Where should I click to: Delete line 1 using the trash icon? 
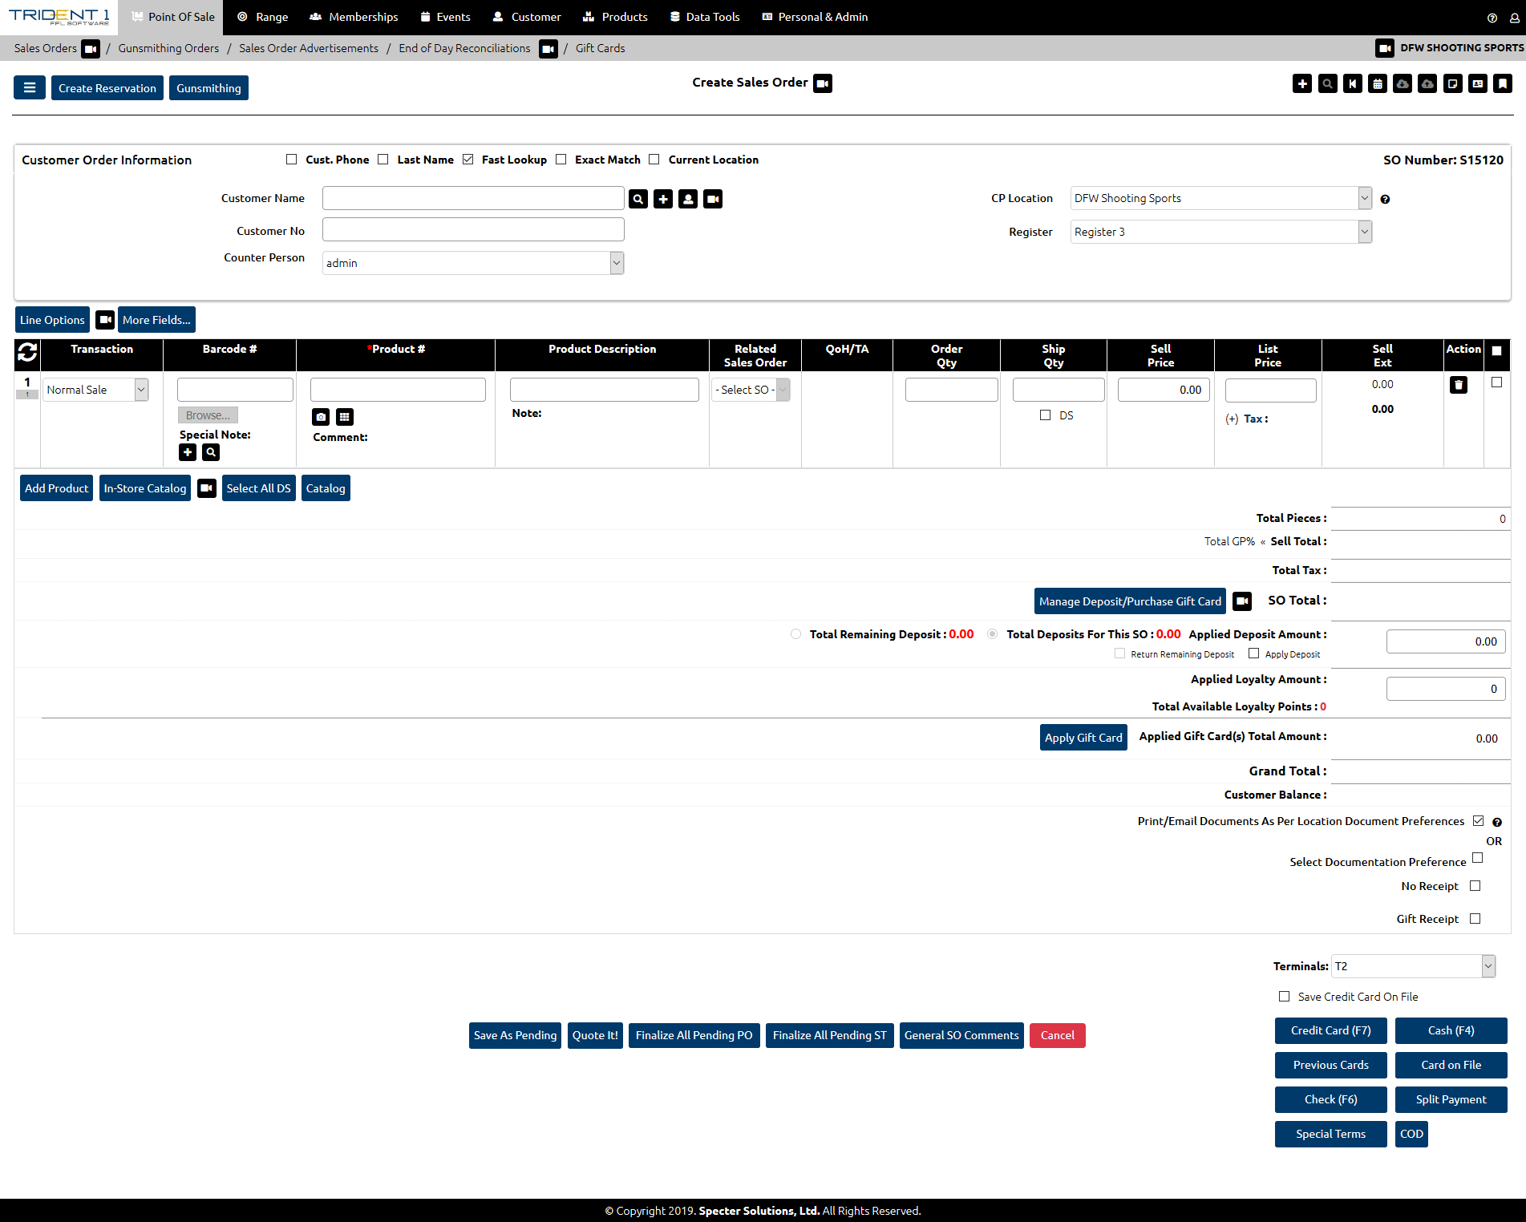(1458, 385)
